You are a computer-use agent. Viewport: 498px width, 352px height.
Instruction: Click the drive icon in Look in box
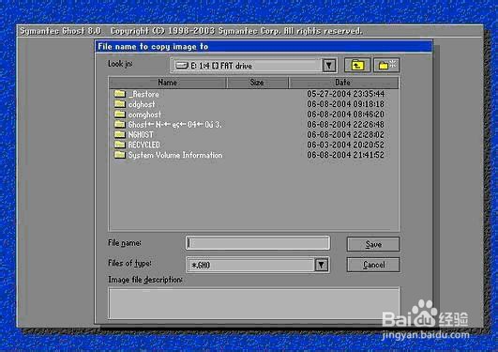(x=182, y=66)
